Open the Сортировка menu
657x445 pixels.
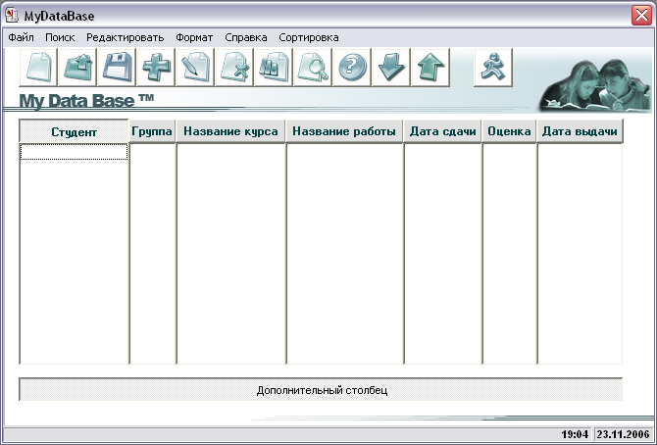pos(308,37)
